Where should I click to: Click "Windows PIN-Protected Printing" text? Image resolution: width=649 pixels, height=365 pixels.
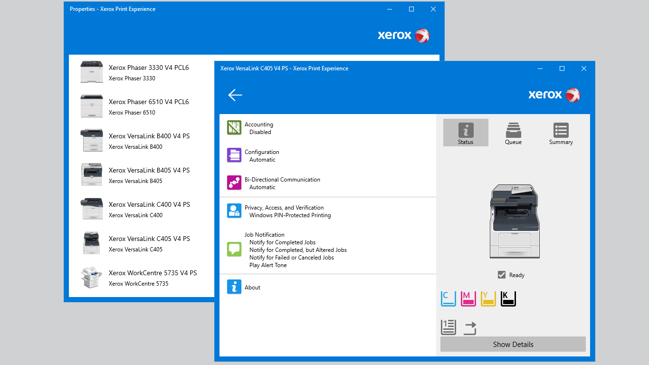click(x=290, y=215)
